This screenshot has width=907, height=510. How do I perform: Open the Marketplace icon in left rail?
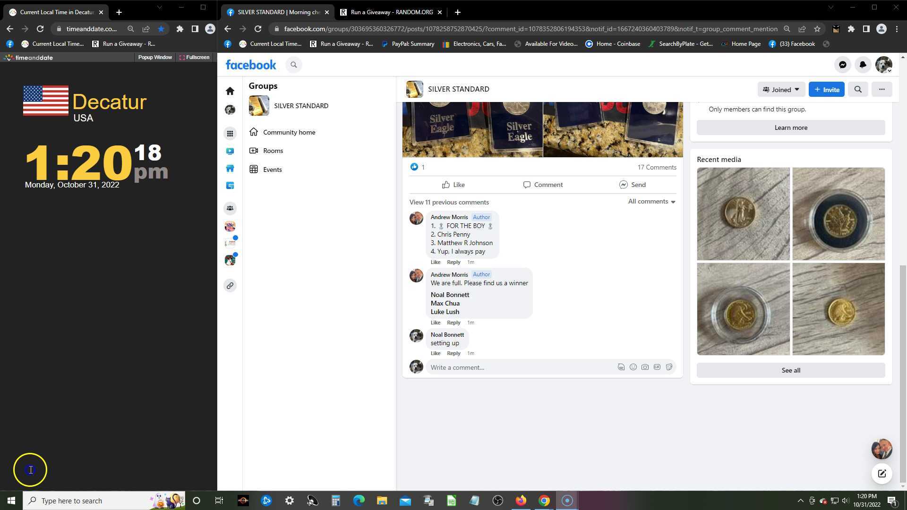(230, 169)
